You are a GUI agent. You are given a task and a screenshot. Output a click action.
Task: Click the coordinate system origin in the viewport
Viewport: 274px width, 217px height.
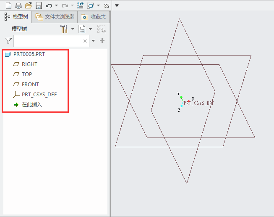coord(183,101)
